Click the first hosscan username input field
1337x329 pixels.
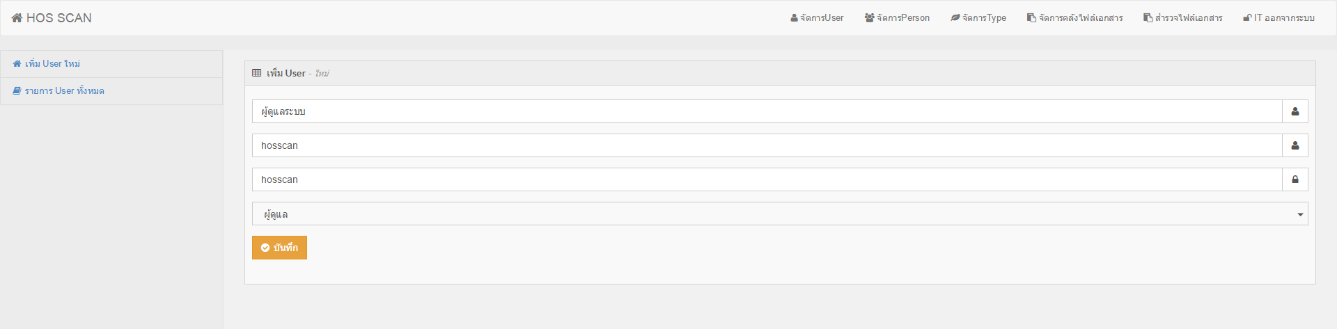[x=766, y=145]
